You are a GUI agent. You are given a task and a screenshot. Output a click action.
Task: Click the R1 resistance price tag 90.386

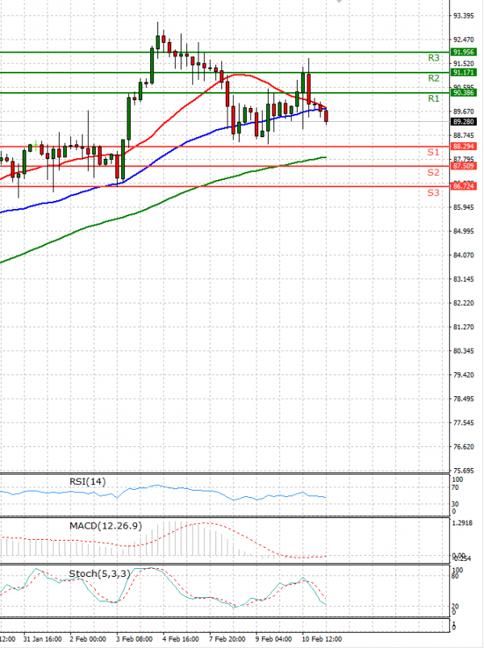(463, 93)
